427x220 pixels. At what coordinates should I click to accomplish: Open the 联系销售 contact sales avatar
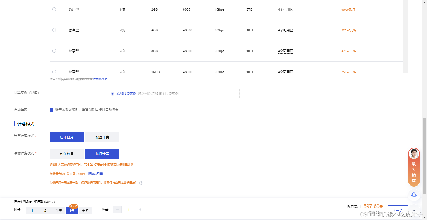click(x=414, y=153)
